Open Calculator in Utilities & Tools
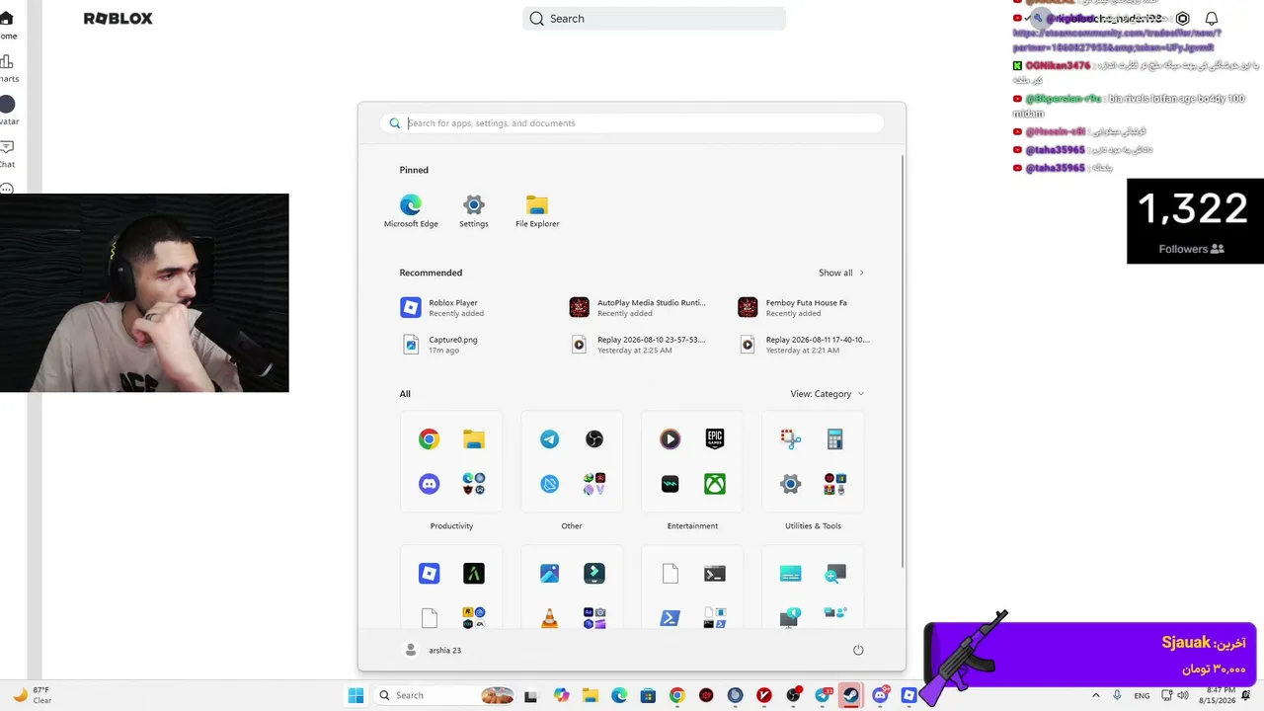The width and height of the screenshot is (1264, 711). tap(835, 439)
